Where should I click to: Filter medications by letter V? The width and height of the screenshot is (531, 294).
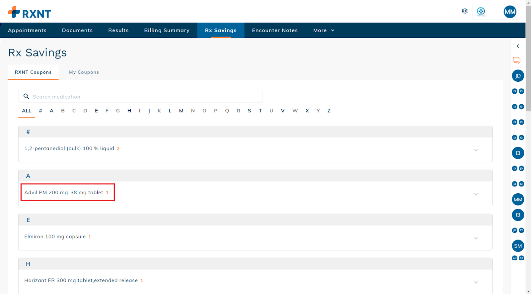[283, 111]
